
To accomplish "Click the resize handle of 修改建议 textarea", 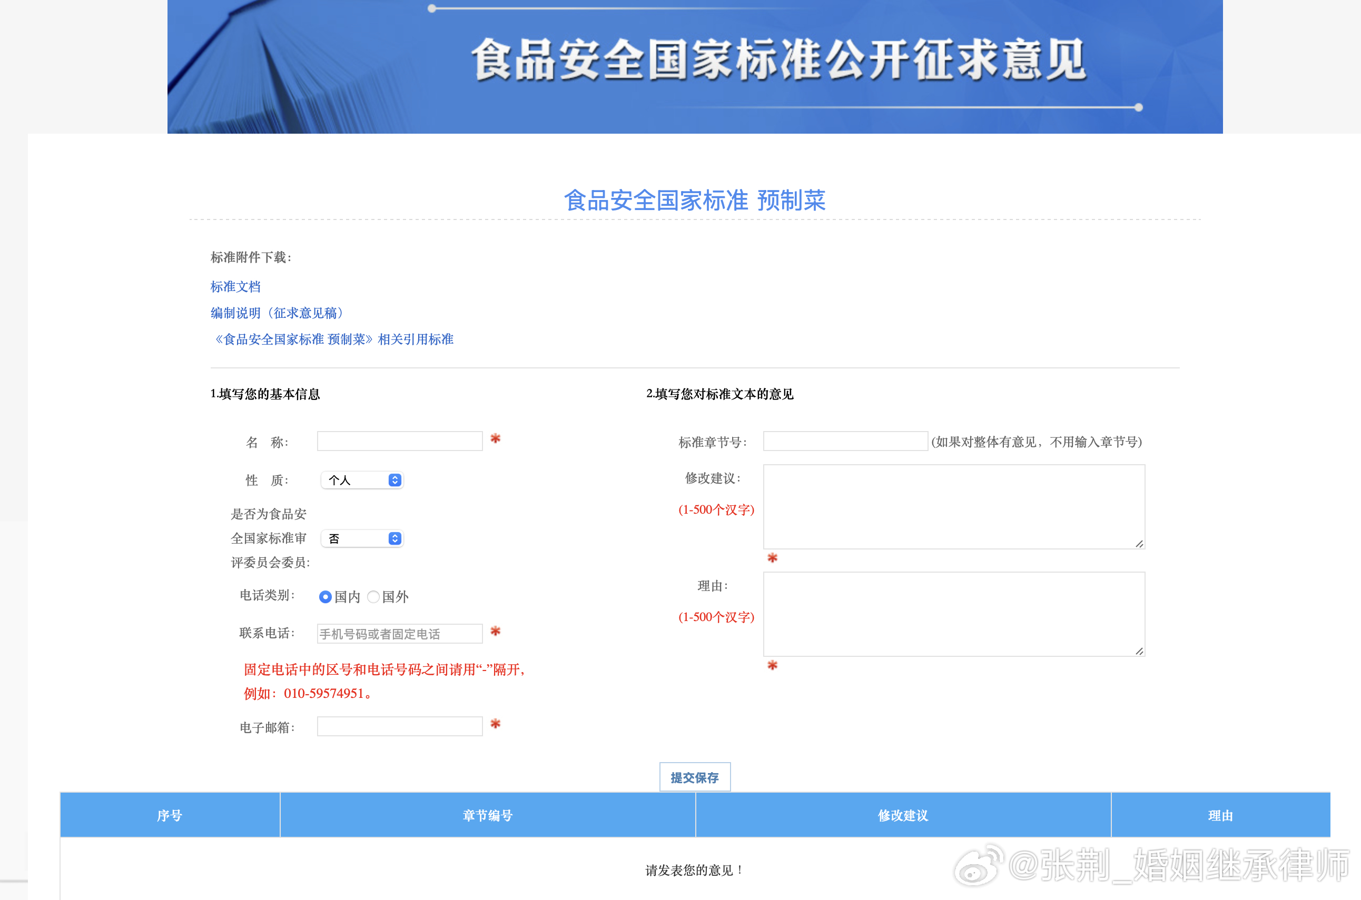I will click(1139, 544).
